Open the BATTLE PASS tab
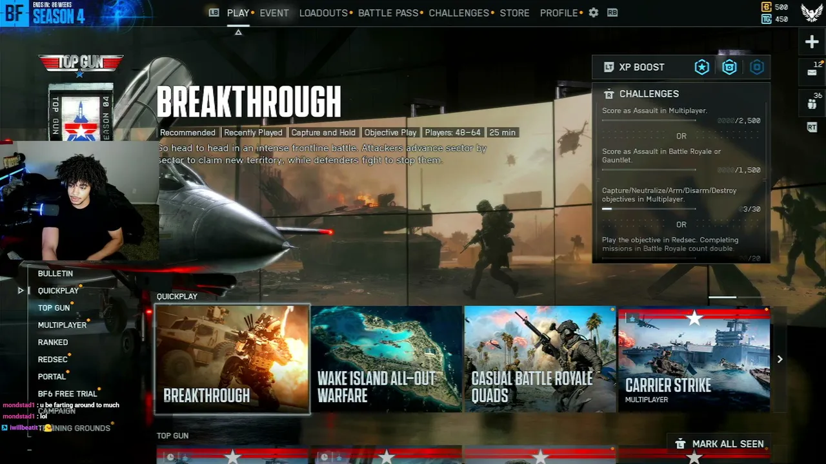This screenshot has height=464, width=826. pyautogui.click(x=388, y=13)
